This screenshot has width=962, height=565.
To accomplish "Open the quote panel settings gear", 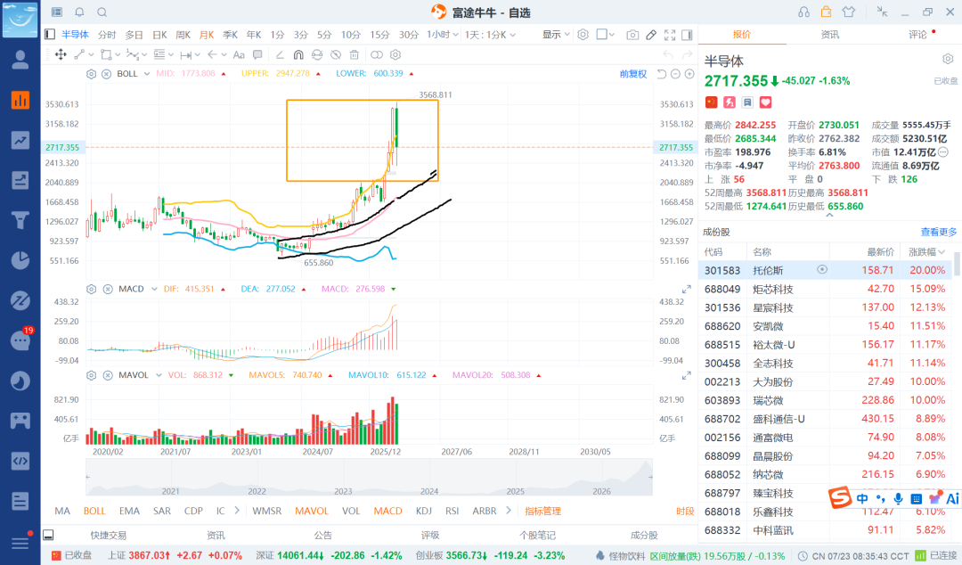I will point(948,59).
